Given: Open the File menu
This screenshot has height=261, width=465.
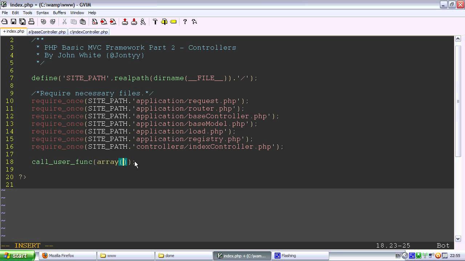Looking at the screenshot, I should [x=5, y=13].
